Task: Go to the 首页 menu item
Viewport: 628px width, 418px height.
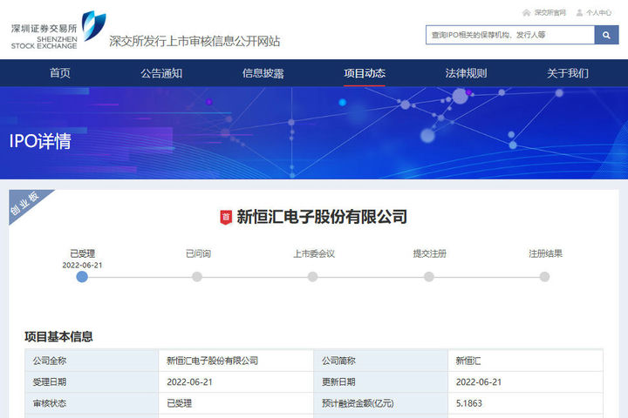Action: pyautogui.click(x=60, y=73)
